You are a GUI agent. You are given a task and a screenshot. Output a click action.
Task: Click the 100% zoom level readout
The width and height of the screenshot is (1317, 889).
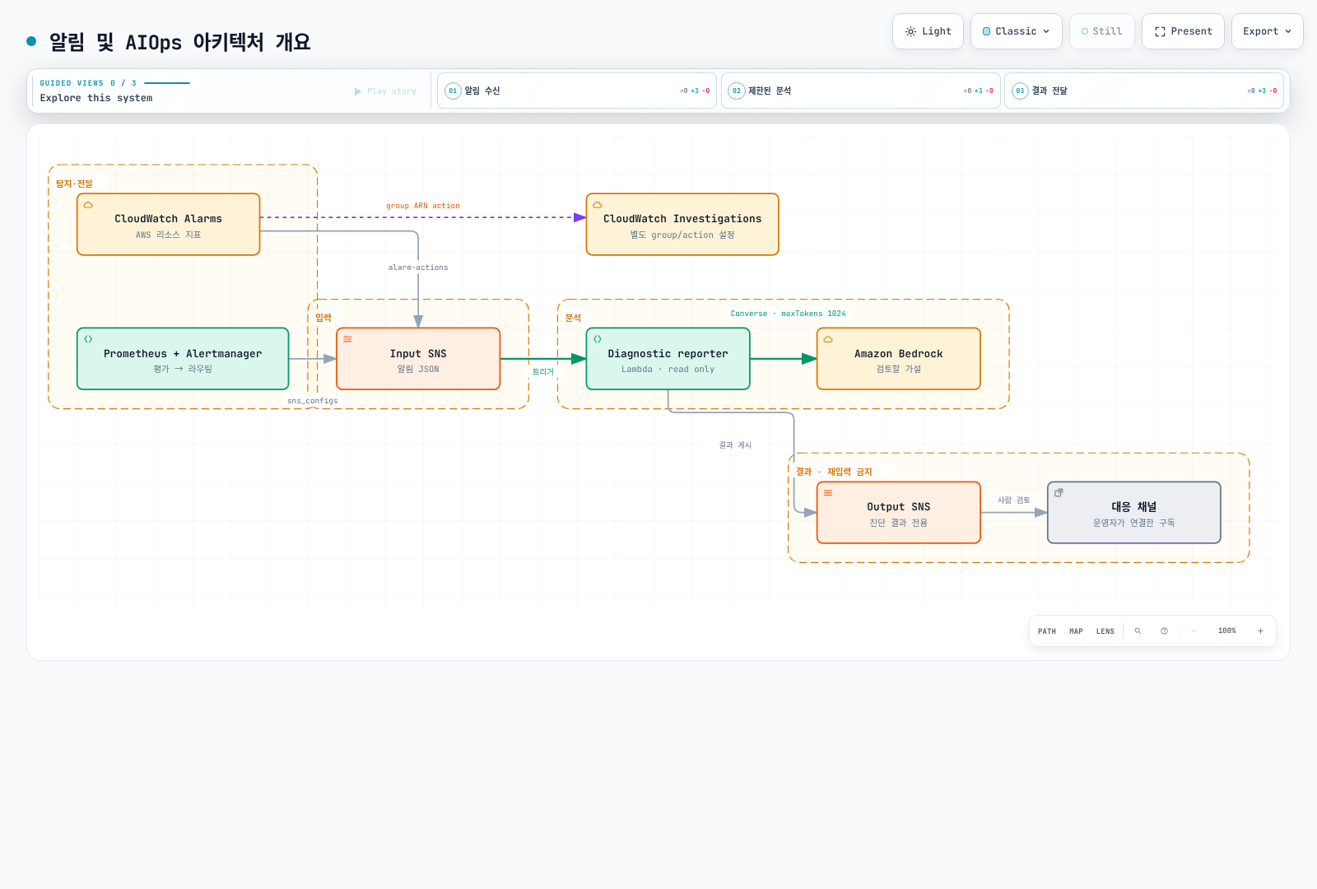(1227, 631)
